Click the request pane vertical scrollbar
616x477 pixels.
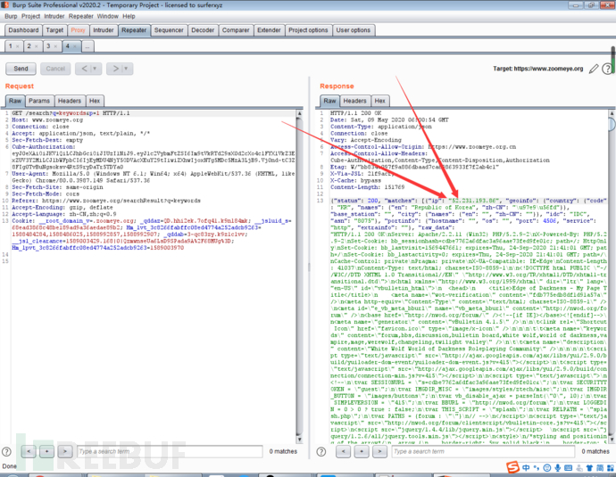[x=299, y=276]
